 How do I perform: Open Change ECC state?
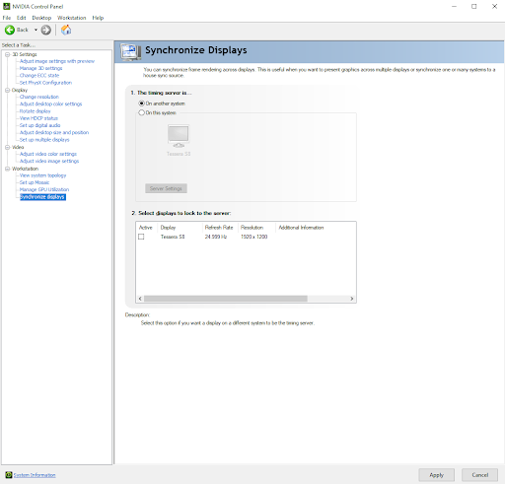click(39, 75)
